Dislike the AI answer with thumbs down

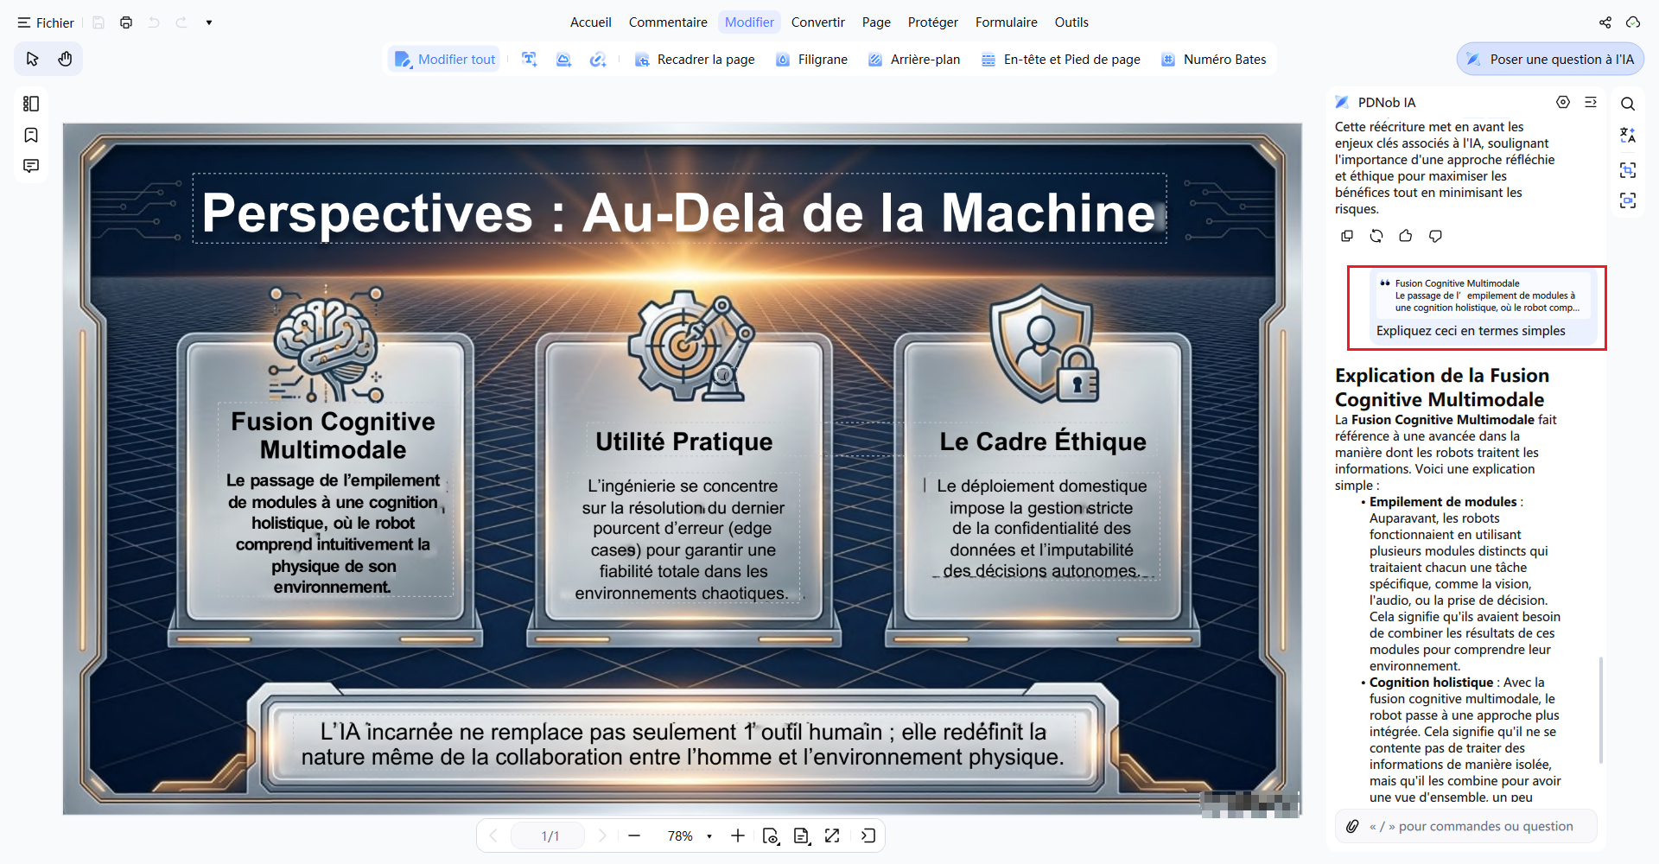[x=1435, y=236]
